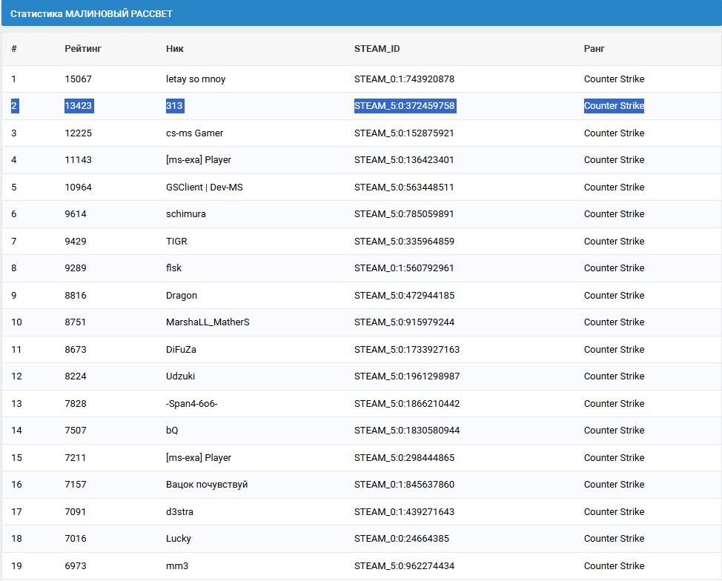This screenshot has height=581, width=722.
Task: Click on player schimura
Action: [186, 214]
